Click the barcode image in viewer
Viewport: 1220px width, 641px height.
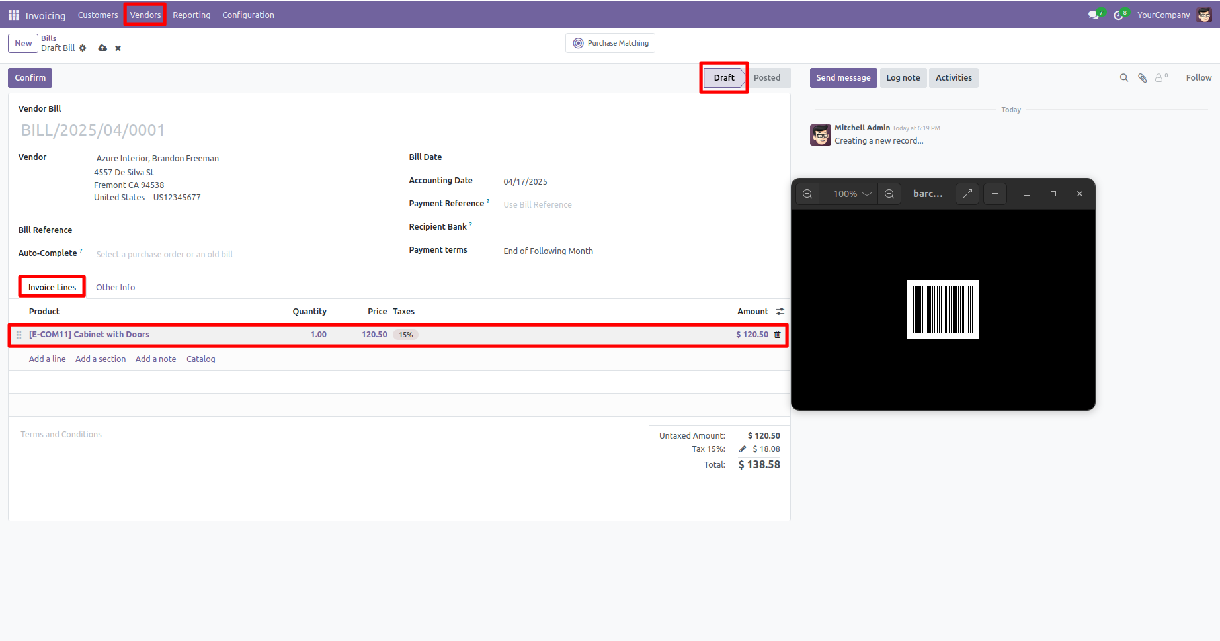(x=942, y=310)
